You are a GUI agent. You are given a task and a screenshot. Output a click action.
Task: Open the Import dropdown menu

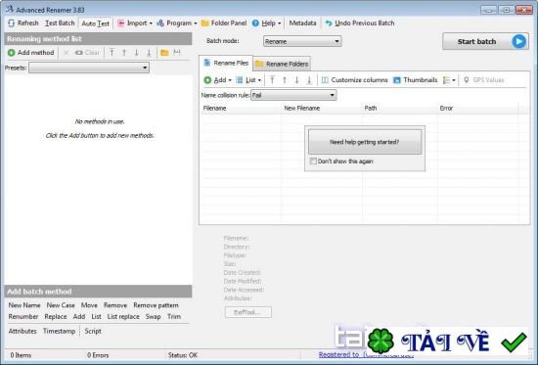135,23
